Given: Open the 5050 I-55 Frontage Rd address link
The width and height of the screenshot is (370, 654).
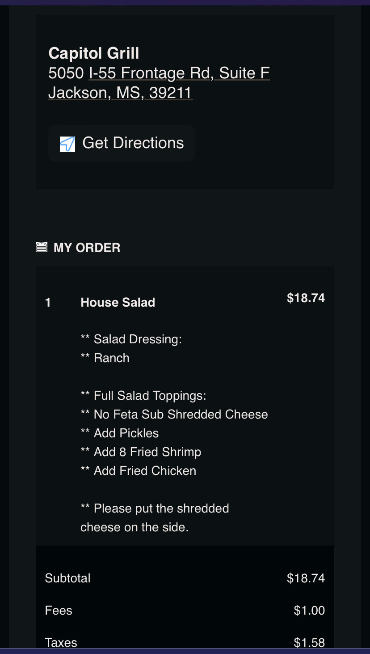Looking at the screenshot, I should (159, 73).
